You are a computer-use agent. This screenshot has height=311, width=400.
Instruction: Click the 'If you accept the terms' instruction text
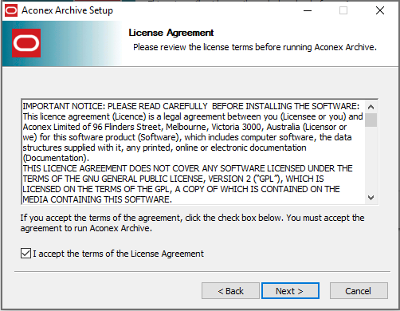(x=192, y=222)
